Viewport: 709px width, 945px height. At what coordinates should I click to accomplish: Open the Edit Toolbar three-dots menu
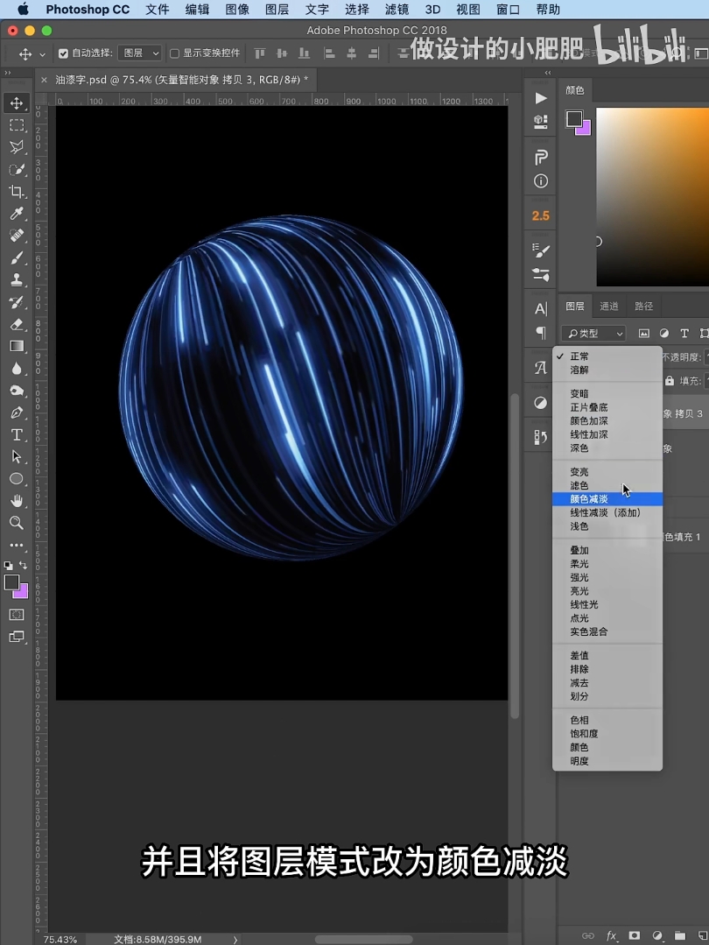coord(17,546)
